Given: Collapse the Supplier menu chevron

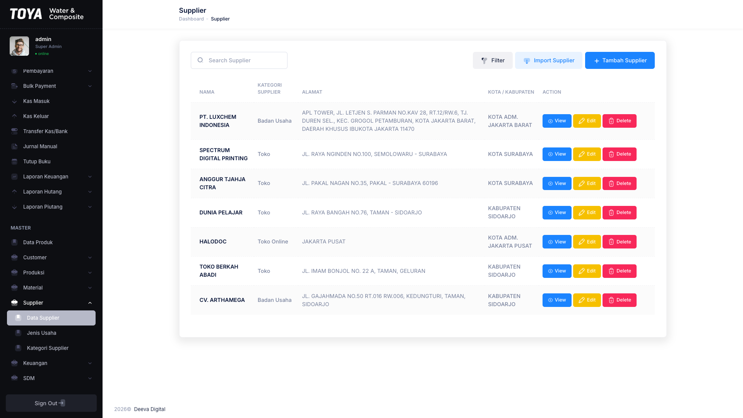Looking at the screenshot, I should pyautogui.click(x=90, y=303).
